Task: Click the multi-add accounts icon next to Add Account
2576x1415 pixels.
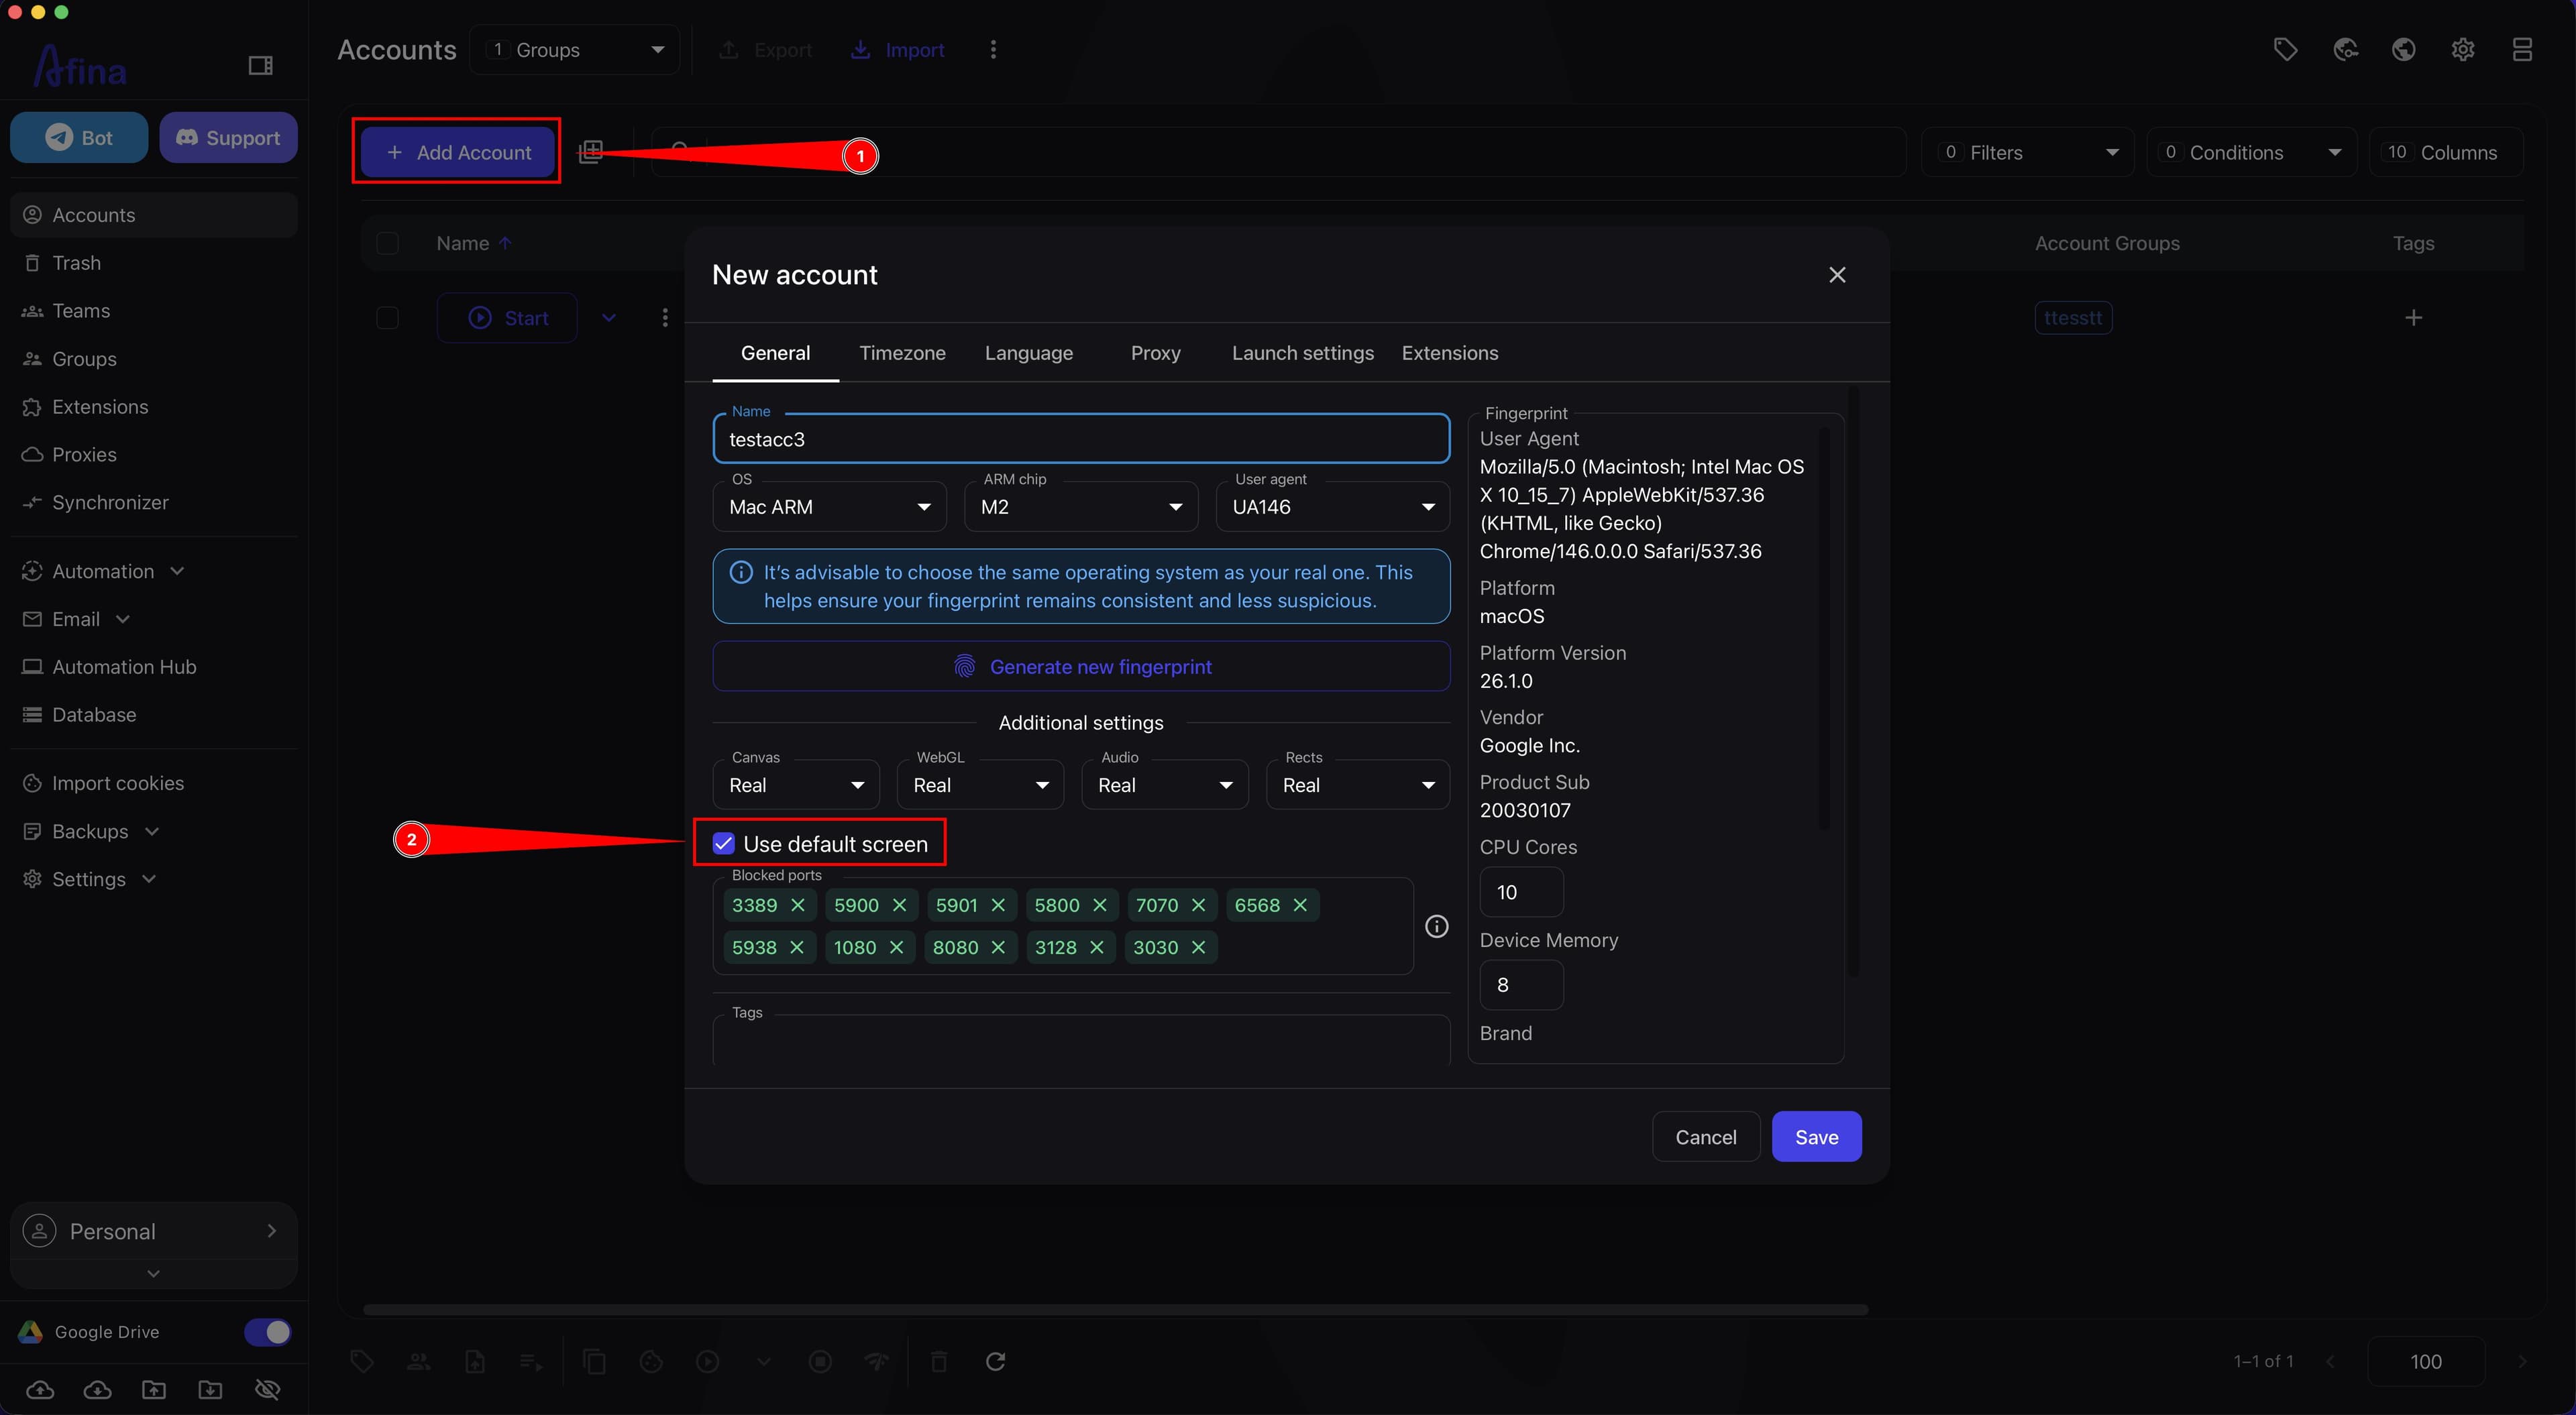Action: pos(591,152)
